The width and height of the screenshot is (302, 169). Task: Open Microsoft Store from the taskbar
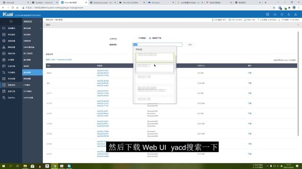pos(33,166)
